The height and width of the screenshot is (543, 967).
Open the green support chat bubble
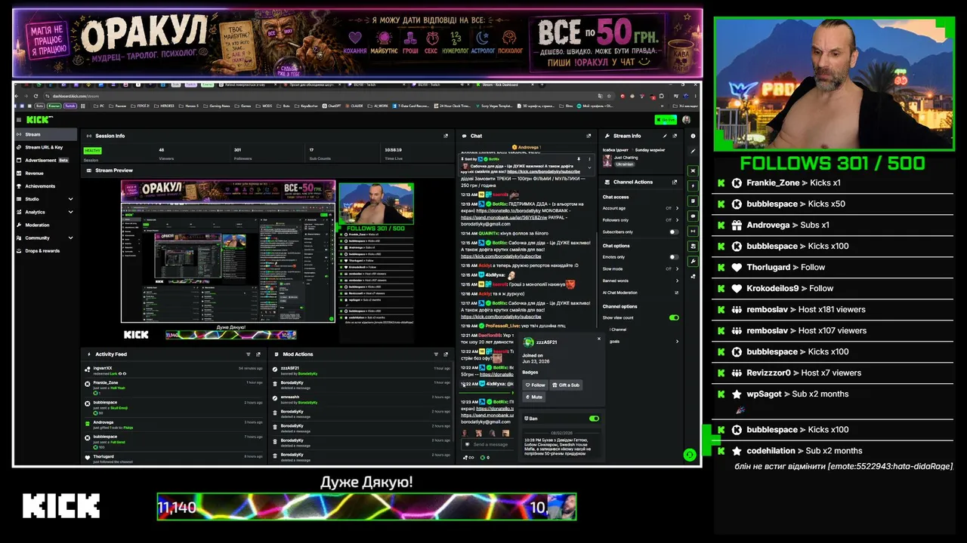coord(689,455)
